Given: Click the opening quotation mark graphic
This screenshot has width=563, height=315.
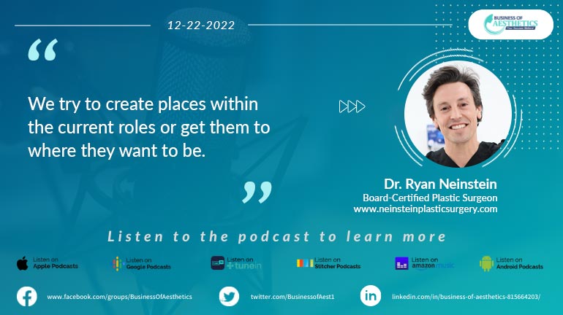Looking at the screenshot, I should (42, 50).
